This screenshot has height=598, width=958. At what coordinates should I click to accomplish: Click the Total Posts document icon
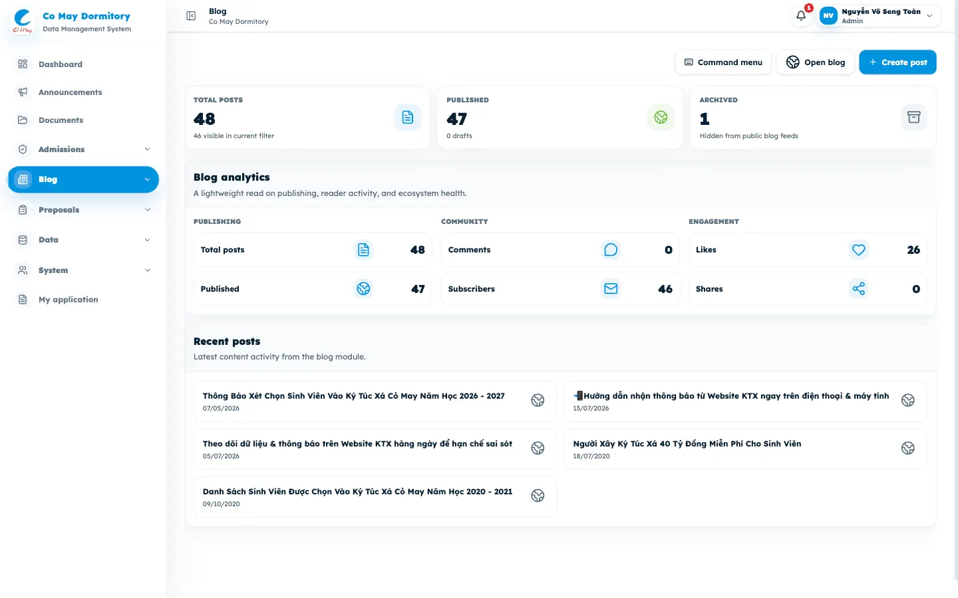tap(408, 118)
